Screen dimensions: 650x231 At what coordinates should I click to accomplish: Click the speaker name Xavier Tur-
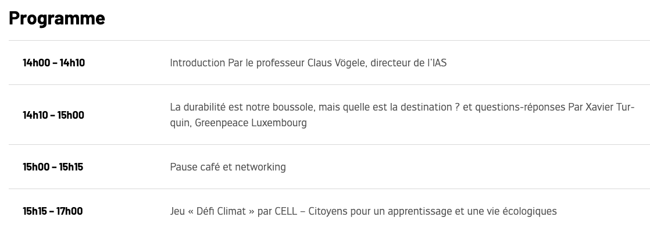pyautogui.click(x=610, y=107)
